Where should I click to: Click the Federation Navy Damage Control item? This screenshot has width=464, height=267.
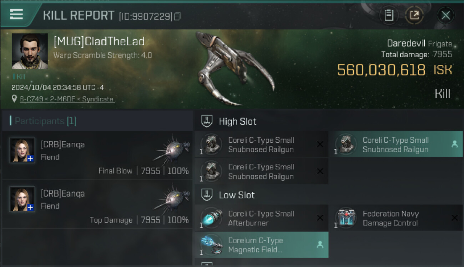[395, 218]
